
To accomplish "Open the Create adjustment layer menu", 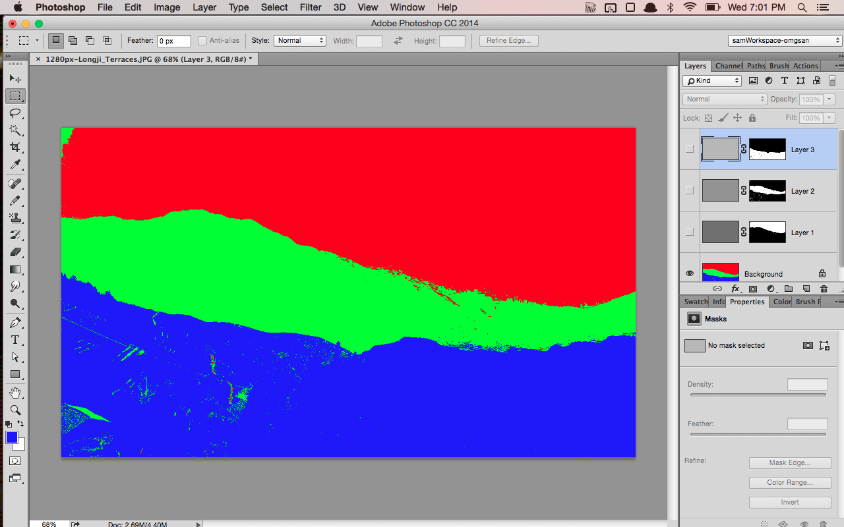I will pos(770,289).
